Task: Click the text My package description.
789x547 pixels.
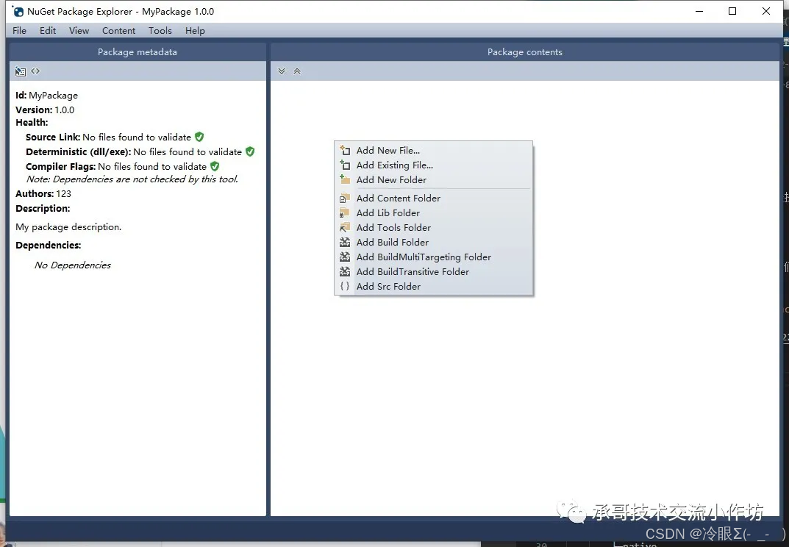Action: (x=68, y=227)
